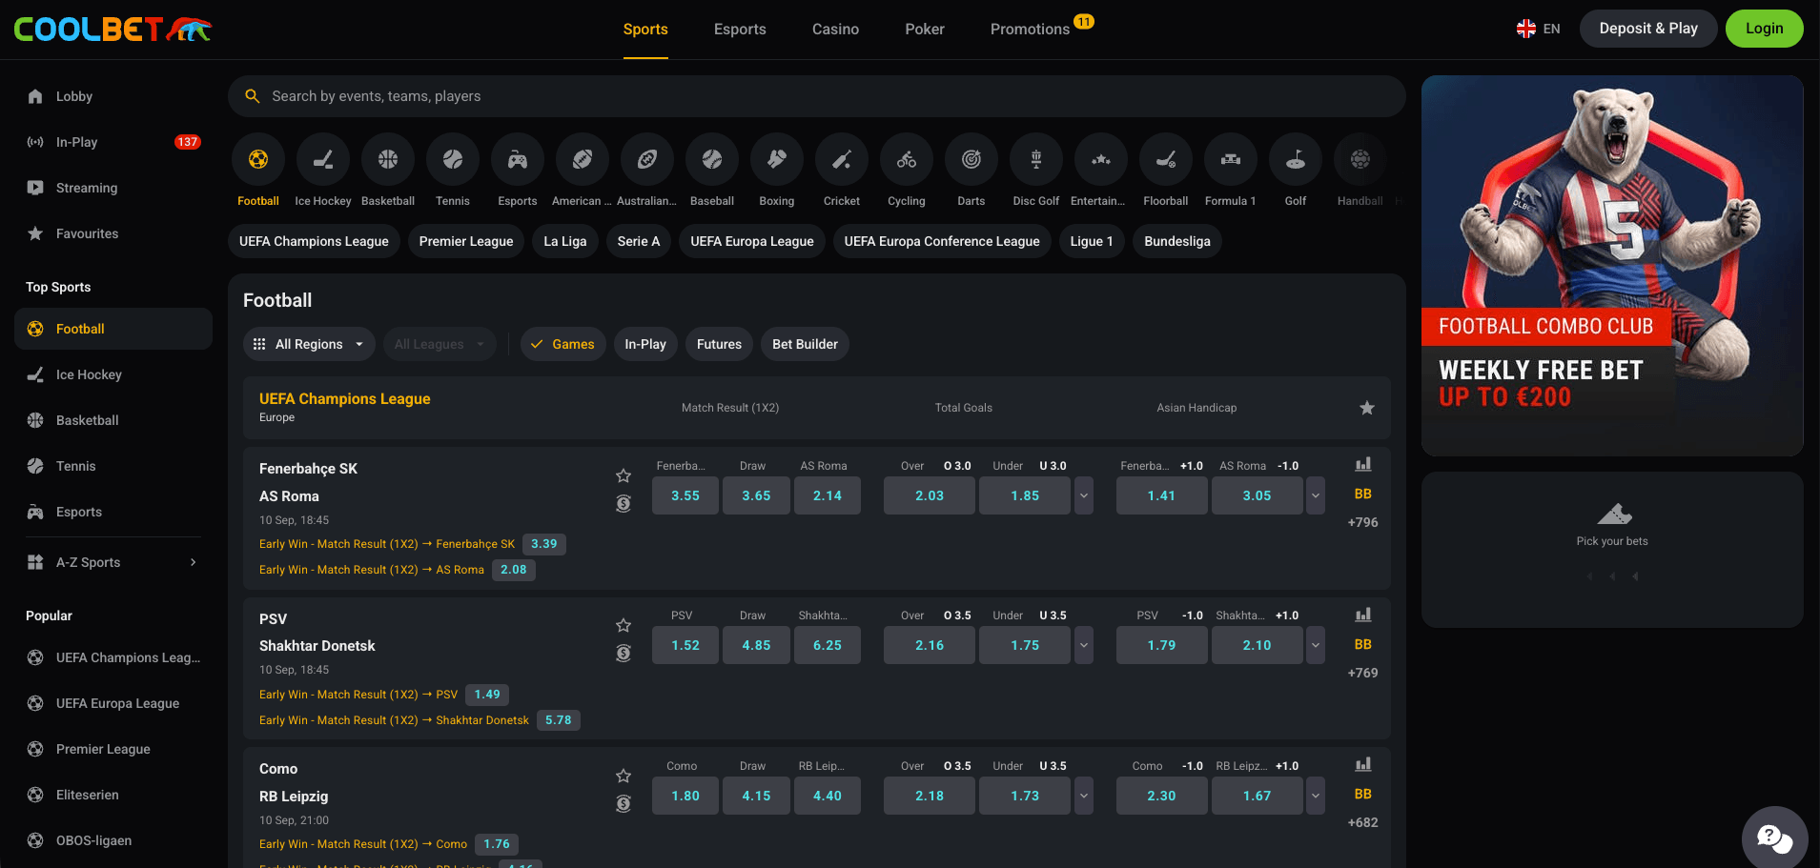Viewport: 1820px width, 868px height.
Task: Switch to the Sports tab
Action: click(645, 30)
